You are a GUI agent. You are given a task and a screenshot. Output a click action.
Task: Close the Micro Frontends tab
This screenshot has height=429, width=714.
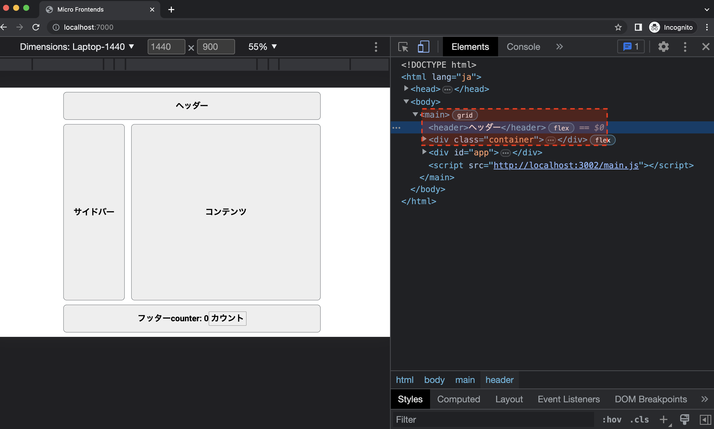pos(152,10)
